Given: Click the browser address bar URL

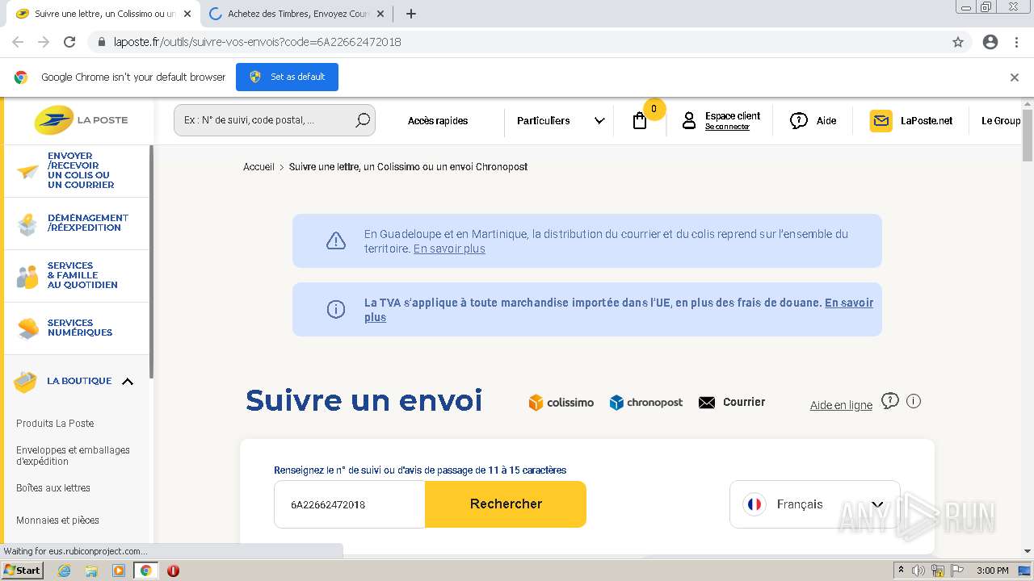Looking at the screenshot, I should coord(257,42).
